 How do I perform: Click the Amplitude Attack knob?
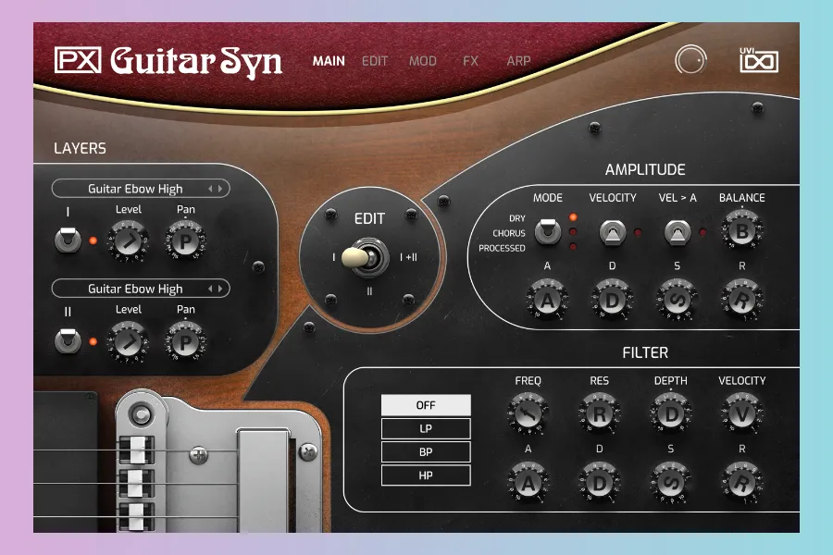point(548,300)
